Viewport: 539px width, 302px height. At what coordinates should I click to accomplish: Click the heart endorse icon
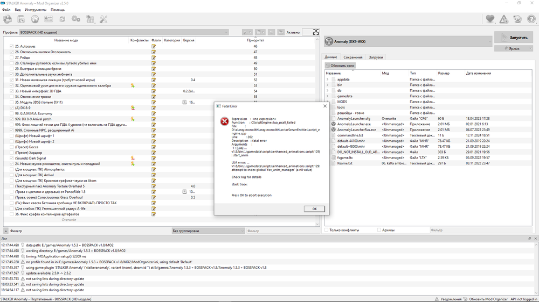click(x=490, y=19)
